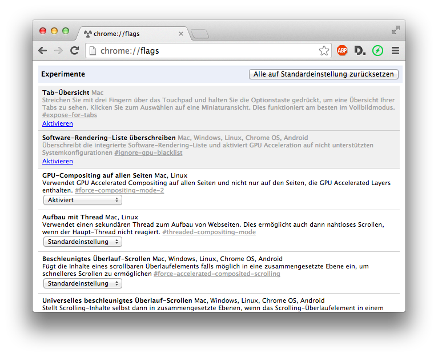
Task: Click the page icon in the address bar
Action: point(93,51)
